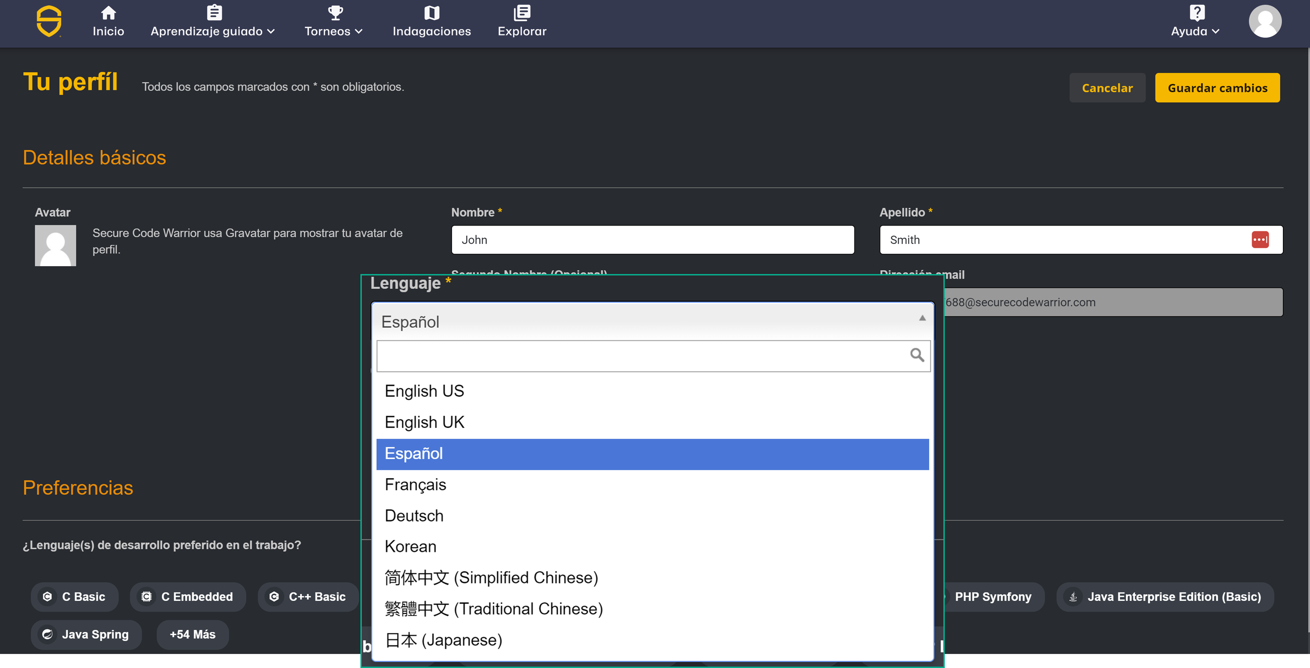Select Deutsch from language list
This screenshot has width=1310, height=668.
(x=653, y=516)
